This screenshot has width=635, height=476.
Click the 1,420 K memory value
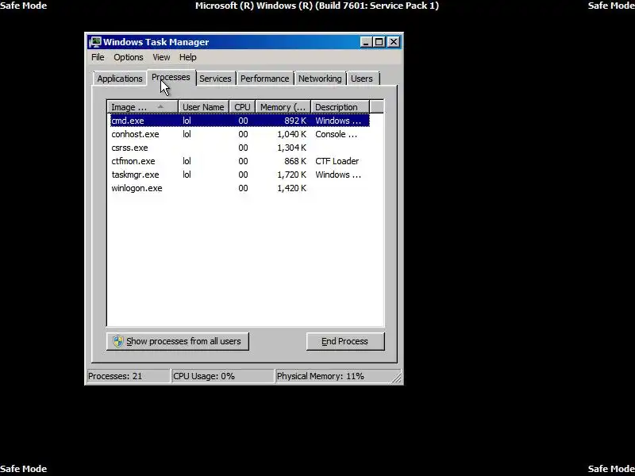291,188
